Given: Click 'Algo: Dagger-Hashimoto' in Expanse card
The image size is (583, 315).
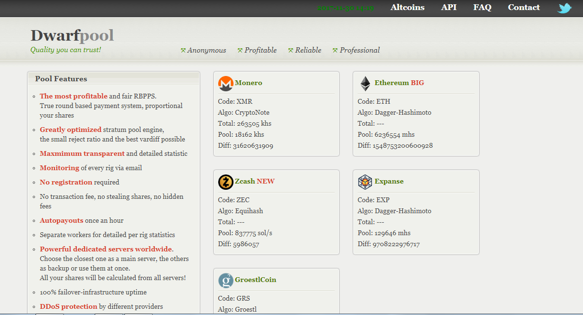Looking at the screenshot, I should pyautogui.click(x=394, y=211).
